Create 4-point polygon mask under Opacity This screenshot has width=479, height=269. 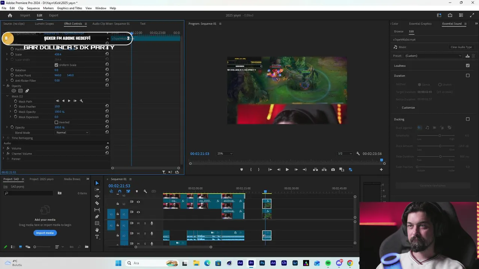[21, 91]
